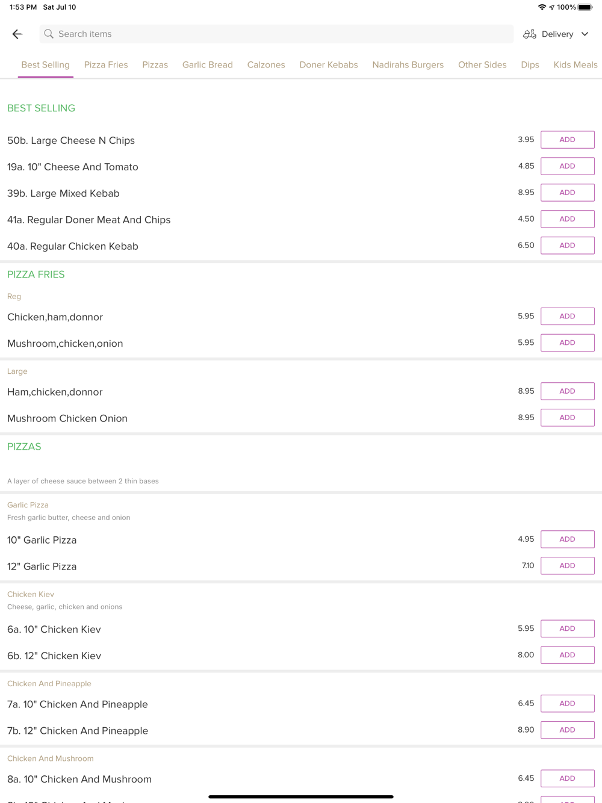This screenshot has width=602, height=803.
Task: Go to the Nadirahs Burgers tab
Action: coord(408,65)
